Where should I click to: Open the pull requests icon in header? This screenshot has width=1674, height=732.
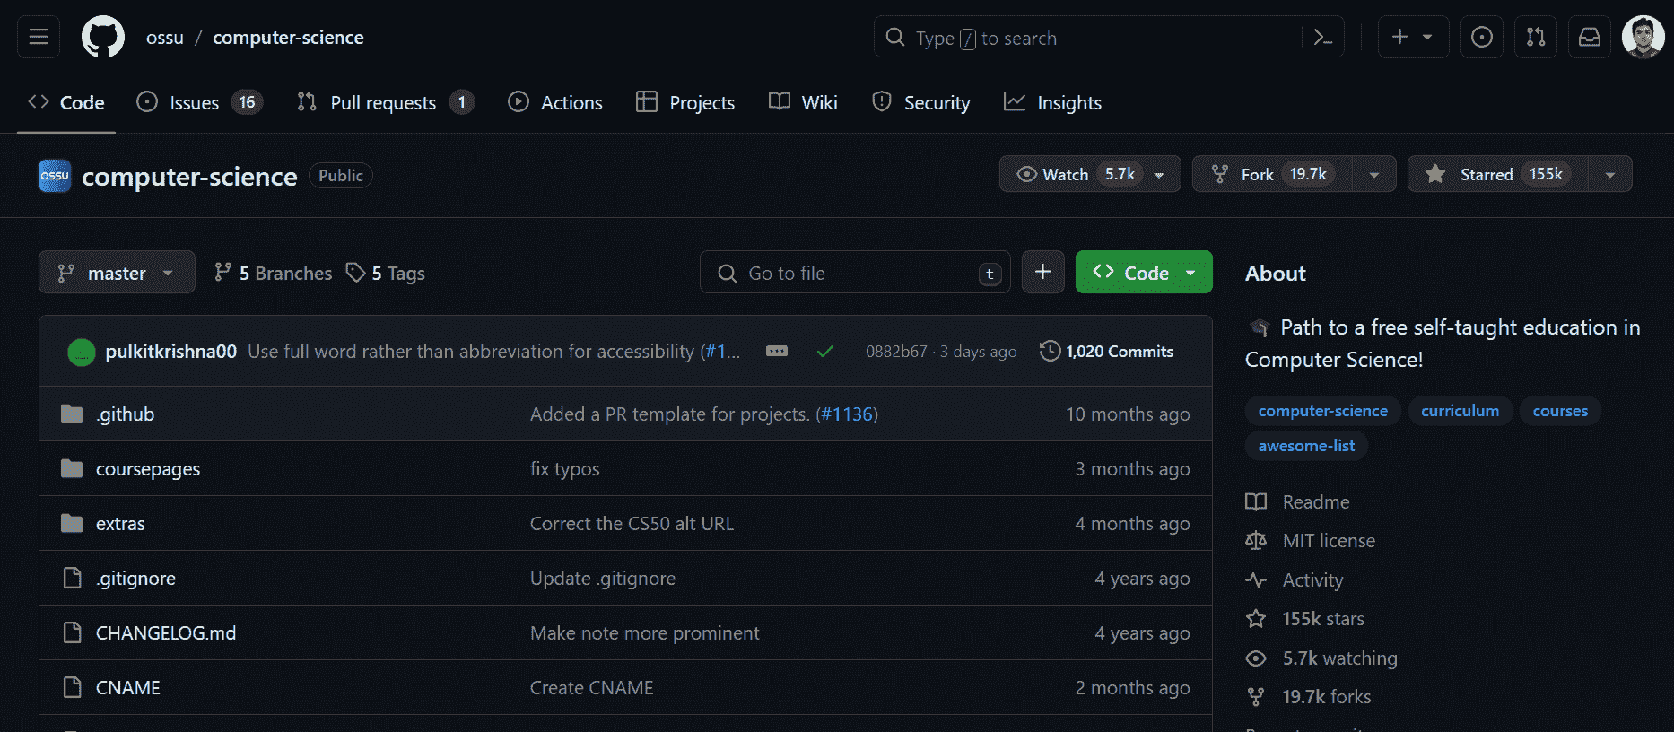click(x=1536, y=37)
